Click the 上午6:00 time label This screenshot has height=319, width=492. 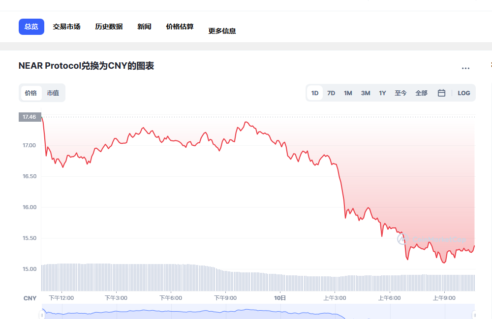coord(389,298)
